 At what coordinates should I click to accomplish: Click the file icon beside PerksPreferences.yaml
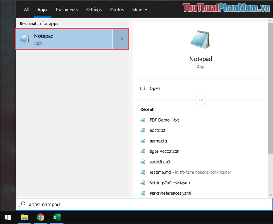pos(143,193)
